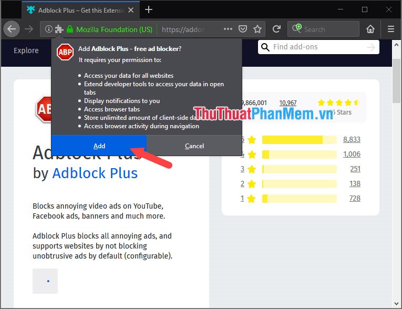
Task: Click the two-star rating bar
Action: click(x=299, y=184)
